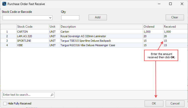The image size is (188, 108).
Task: Enable Hide Fully Received checkbox
Action: point(5,103)
